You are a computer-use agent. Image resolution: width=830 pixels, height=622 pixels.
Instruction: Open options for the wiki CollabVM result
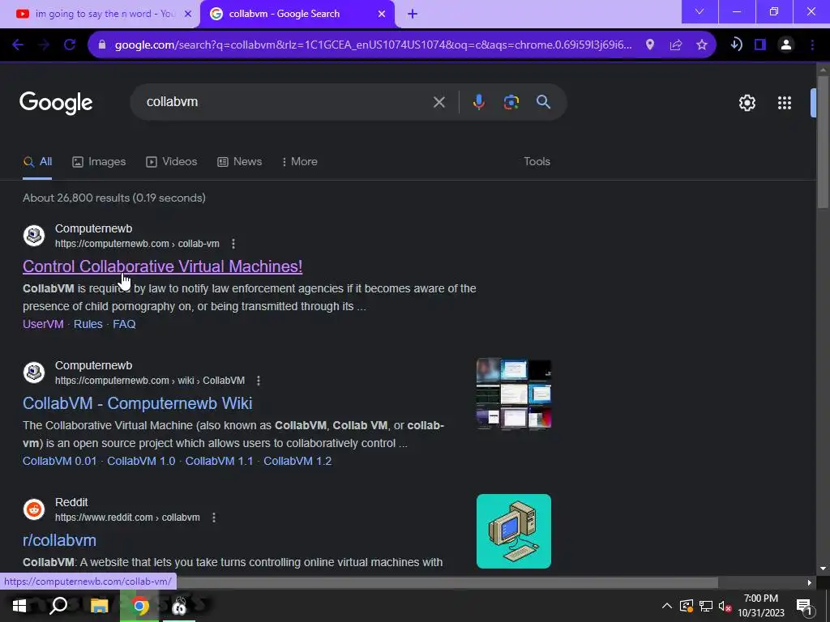click(x=259, y=381)
